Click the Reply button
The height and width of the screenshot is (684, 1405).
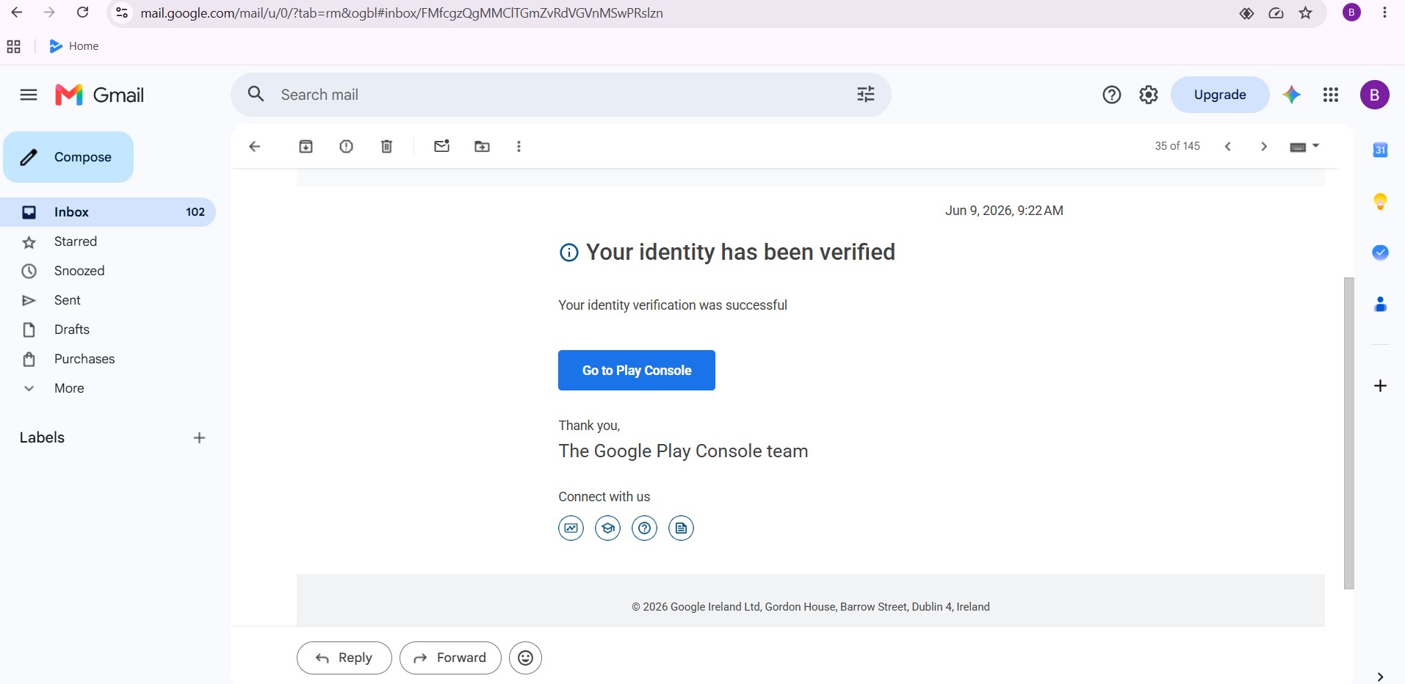click(344, 658)
